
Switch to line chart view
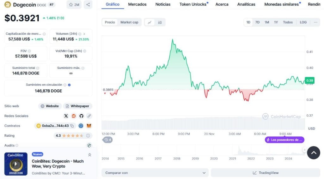[x=150, y=22]
